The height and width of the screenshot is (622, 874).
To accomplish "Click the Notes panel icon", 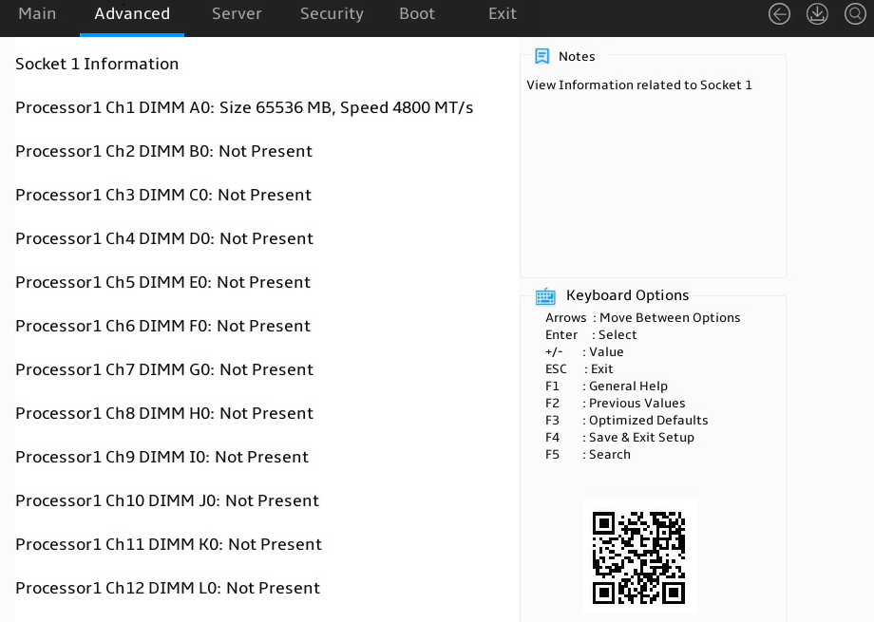I will pos(541,56).
